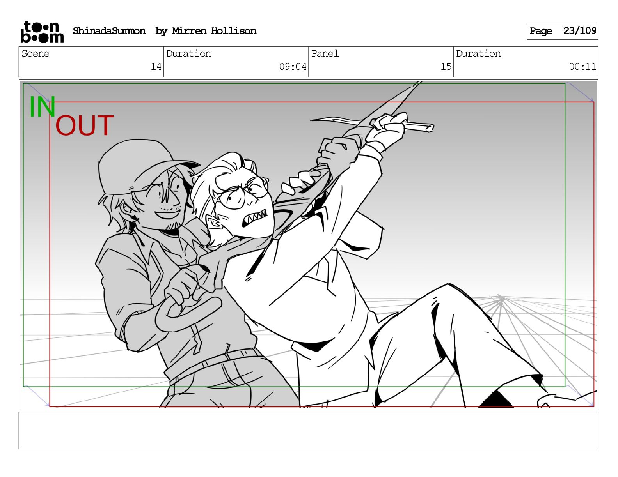Click the scene number '14'
This screenshot has height=477, width=618.
coord(156,67)
